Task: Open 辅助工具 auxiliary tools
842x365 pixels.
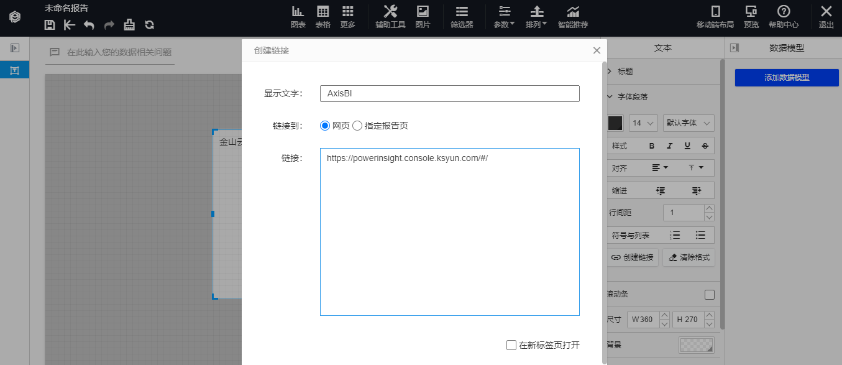Action: 390,17
